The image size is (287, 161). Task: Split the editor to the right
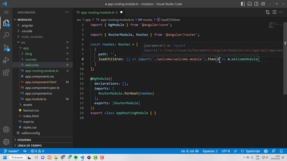tap(274, 12)
